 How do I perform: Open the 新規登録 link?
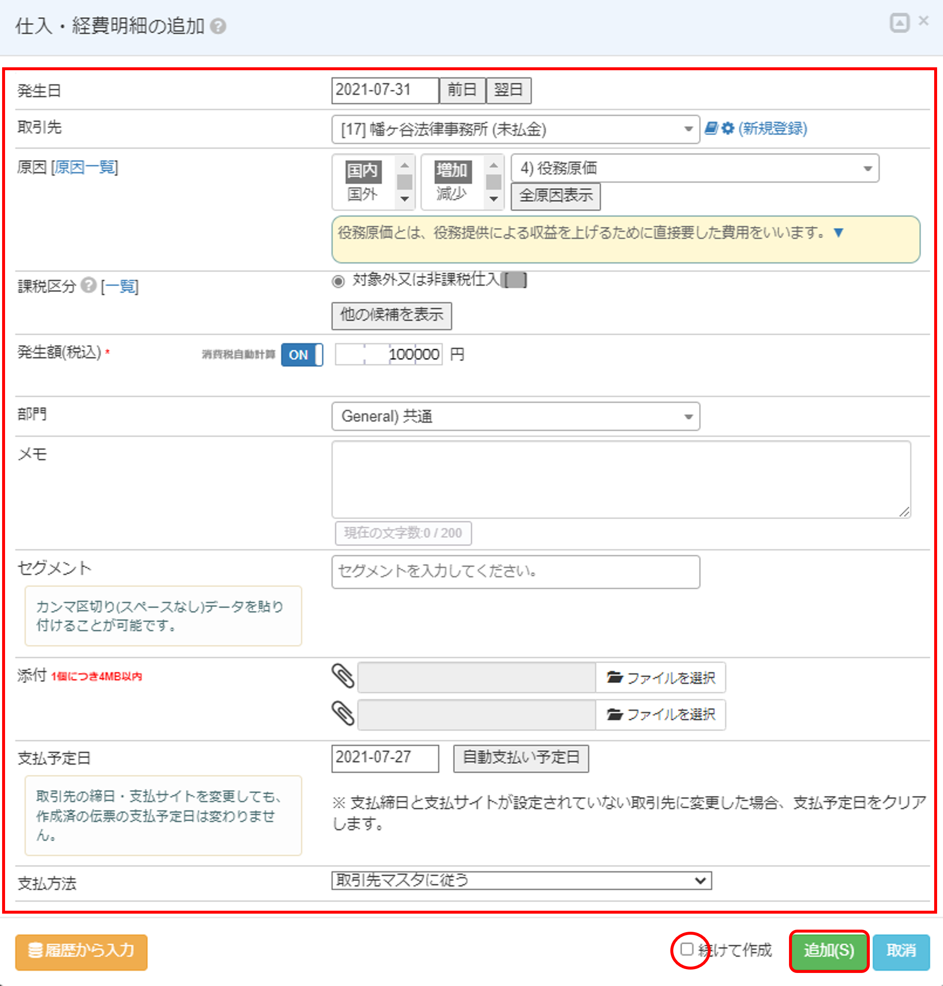tap(773, 128)
